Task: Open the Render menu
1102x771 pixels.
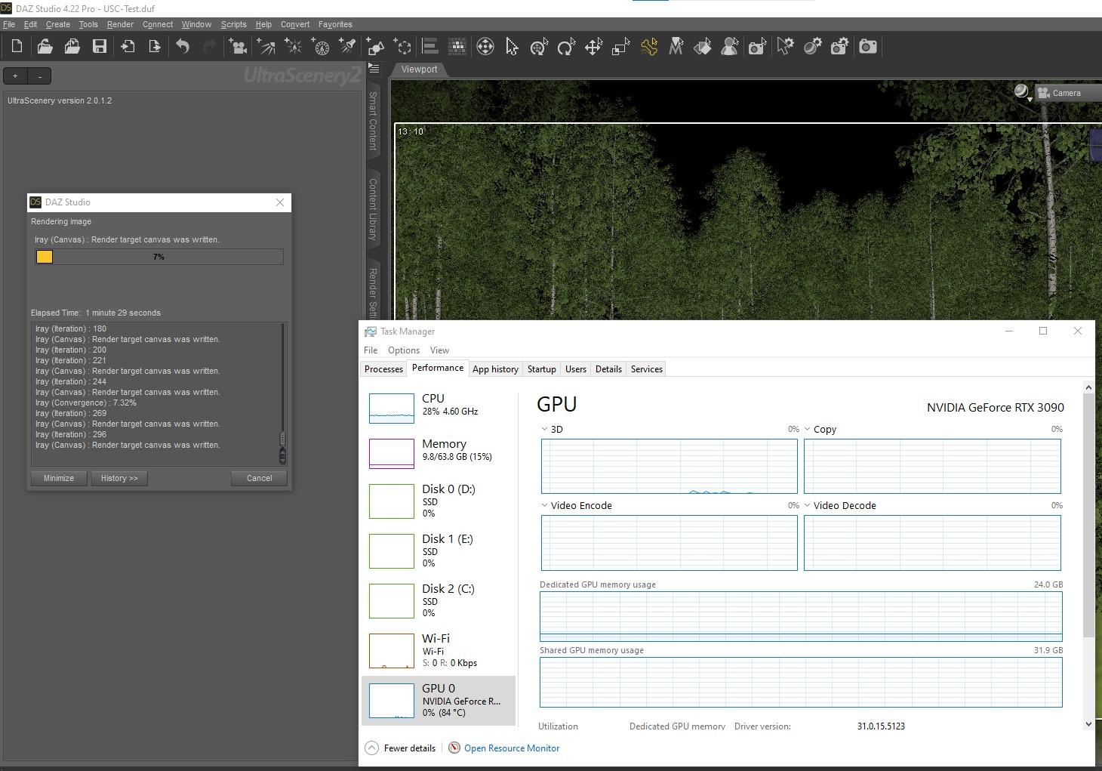Action: pyautogui.click(x=120, y=24)
